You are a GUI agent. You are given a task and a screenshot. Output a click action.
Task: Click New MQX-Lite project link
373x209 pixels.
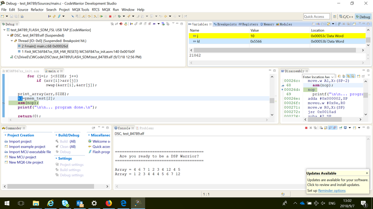tap(26, 162)
